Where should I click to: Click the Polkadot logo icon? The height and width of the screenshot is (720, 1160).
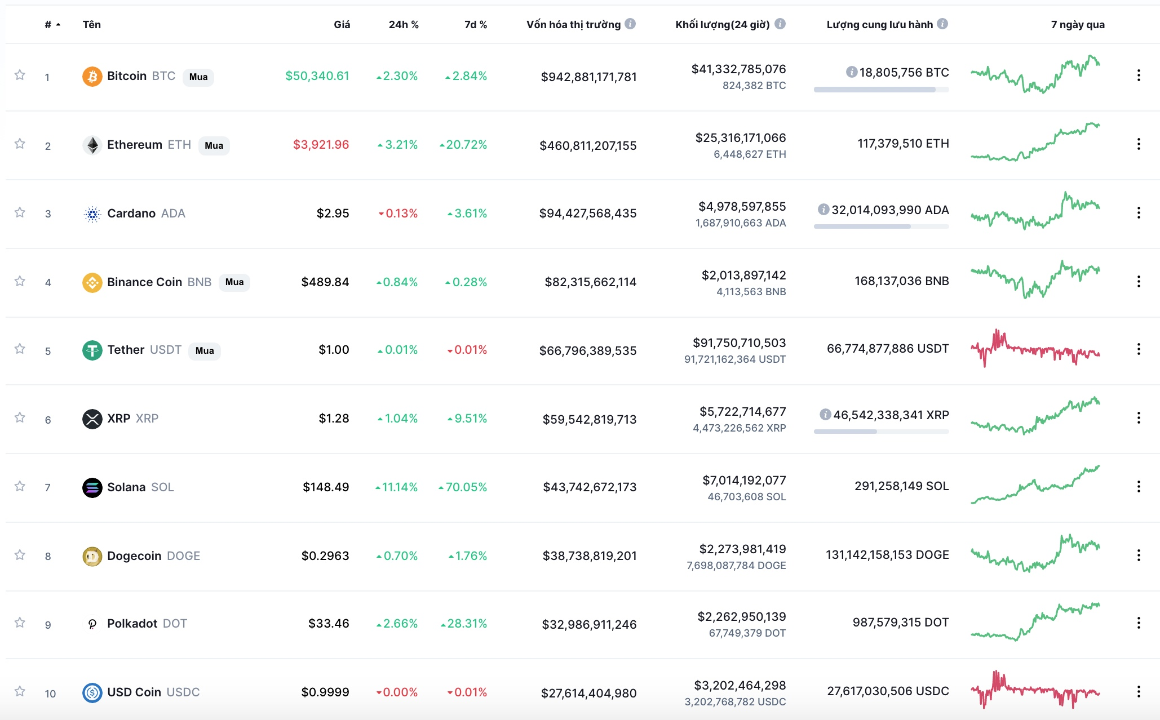coord(92,624)
